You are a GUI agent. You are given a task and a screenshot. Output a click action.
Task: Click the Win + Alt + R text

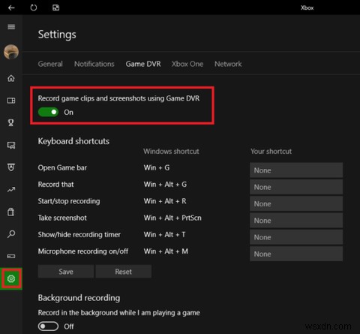[165, 201]
